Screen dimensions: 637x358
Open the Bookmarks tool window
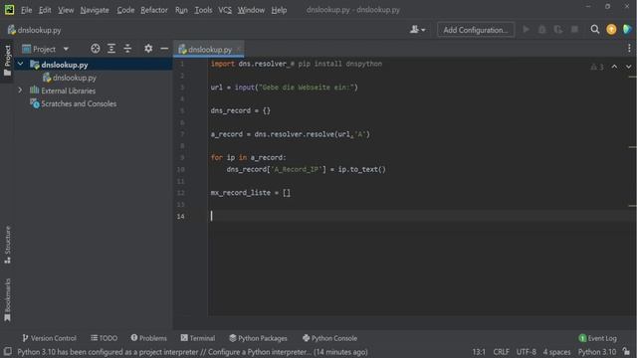[7, 299]
